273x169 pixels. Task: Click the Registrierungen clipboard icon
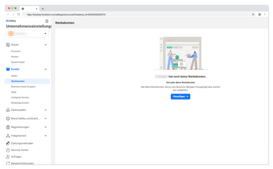point(8,127)
